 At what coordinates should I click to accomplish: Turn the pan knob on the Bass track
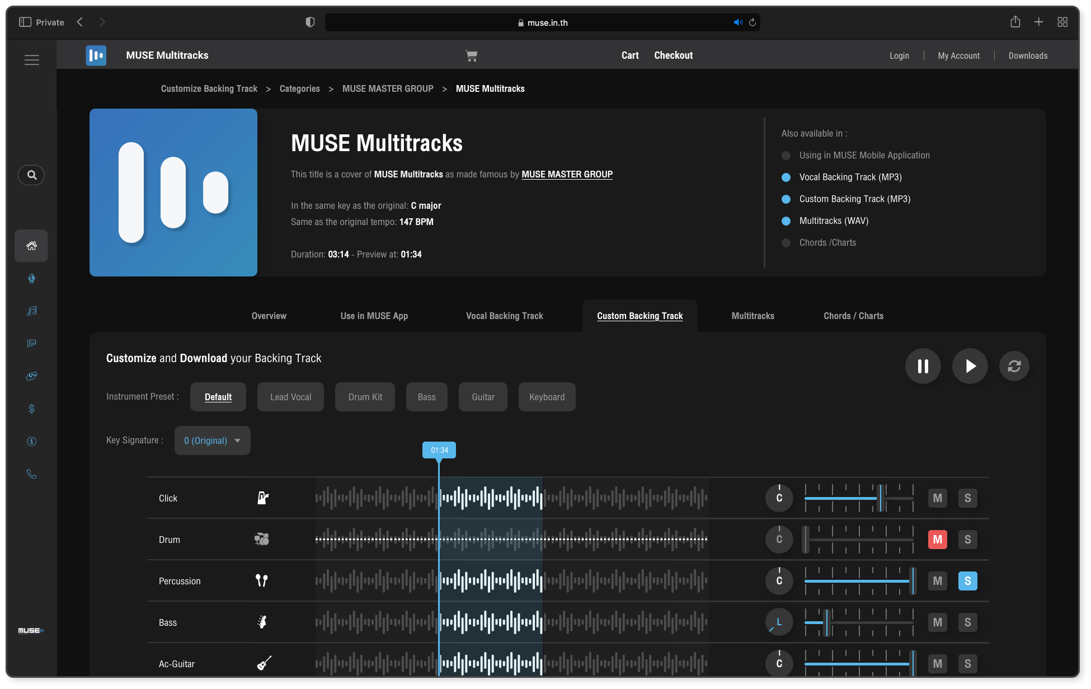point(779,622)
